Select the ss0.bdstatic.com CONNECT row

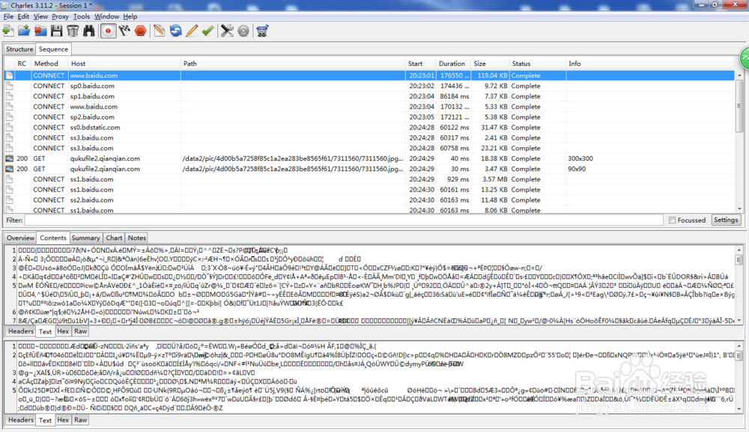click(369, 127)
